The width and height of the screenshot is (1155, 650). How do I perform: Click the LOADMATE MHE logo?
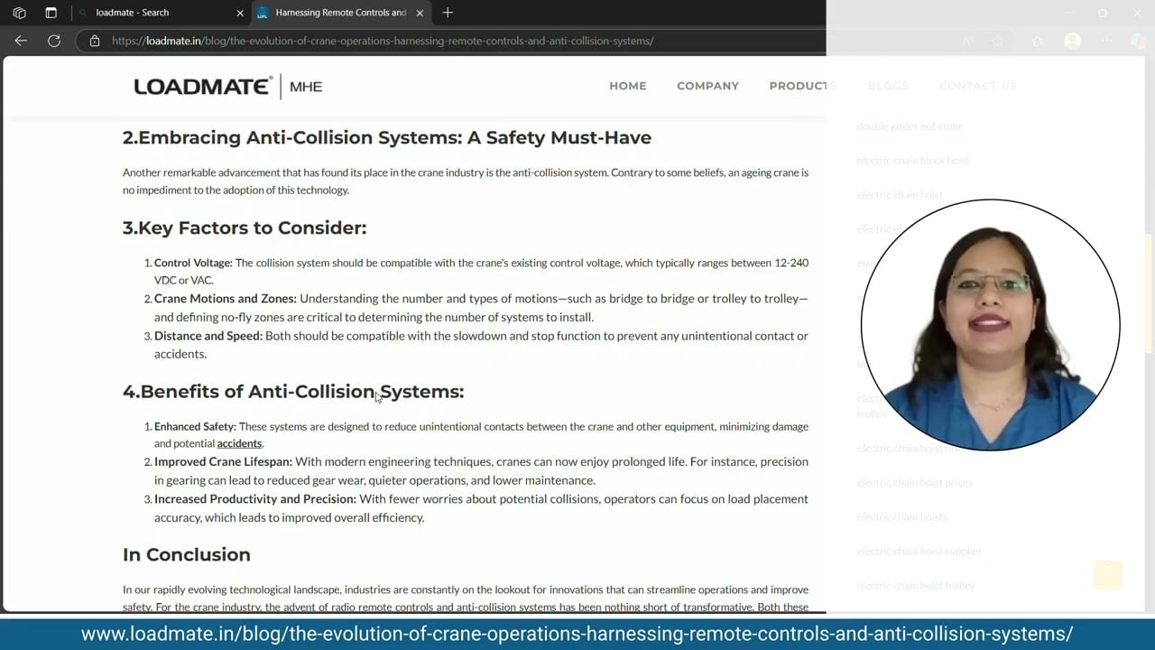pos(228,86)
